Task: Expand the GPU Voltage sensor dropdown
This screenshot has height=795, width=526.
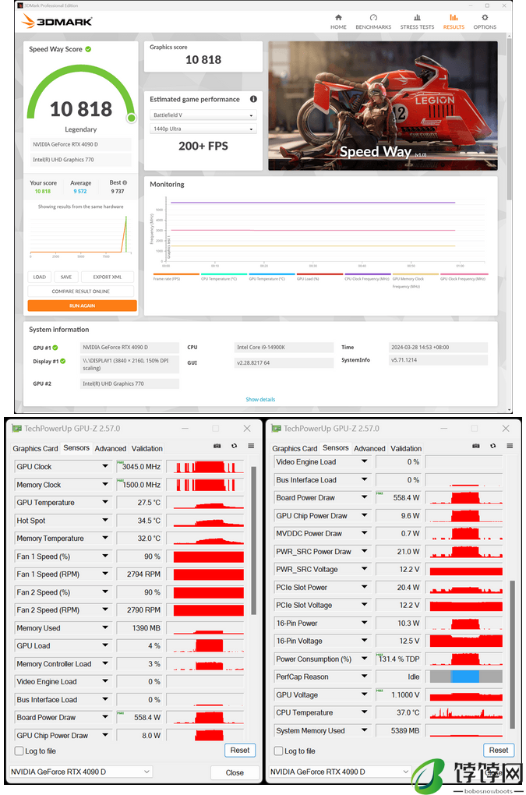Action: coord(365,694)
